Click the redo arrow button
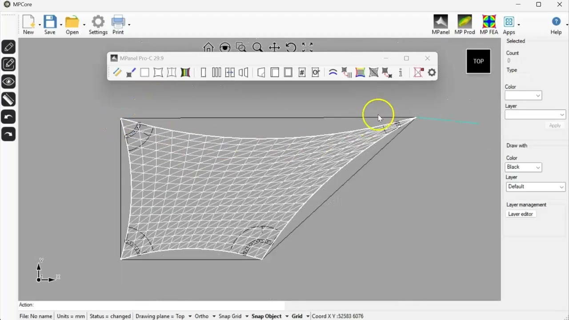The height and width of the screenshot is (320, 569). pos(9,134)
